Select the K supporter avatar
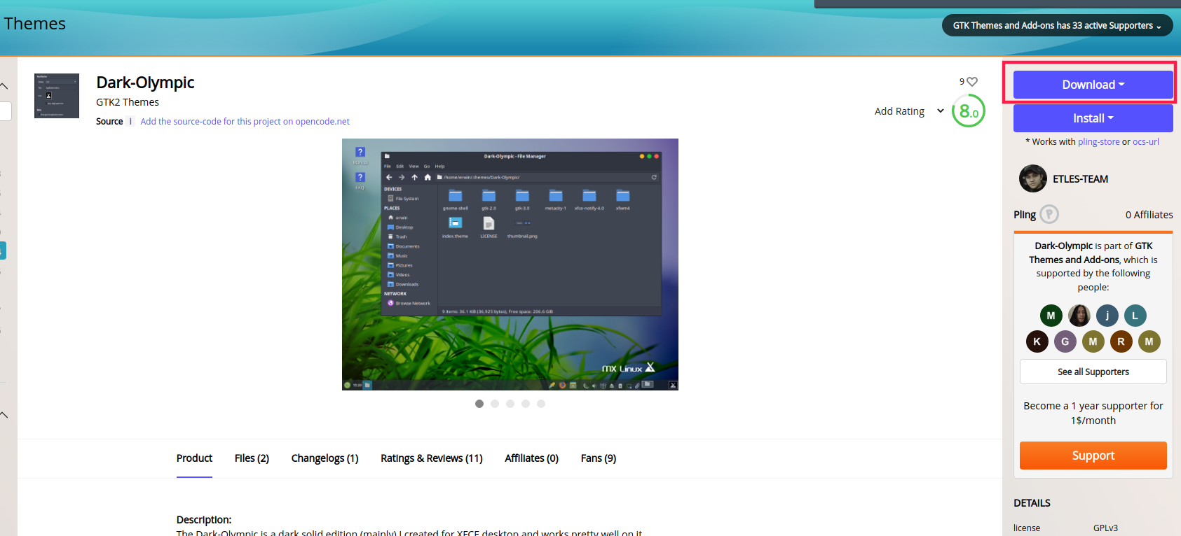Screen dimensions: 1181x536 (x=1037, y=341)
